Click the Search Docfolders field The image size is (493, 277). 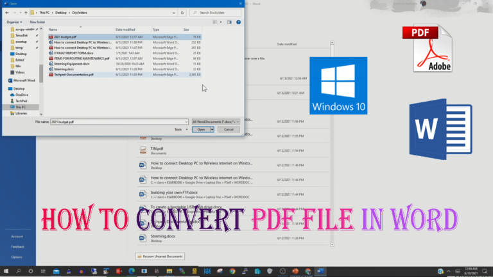pos(216,12)
